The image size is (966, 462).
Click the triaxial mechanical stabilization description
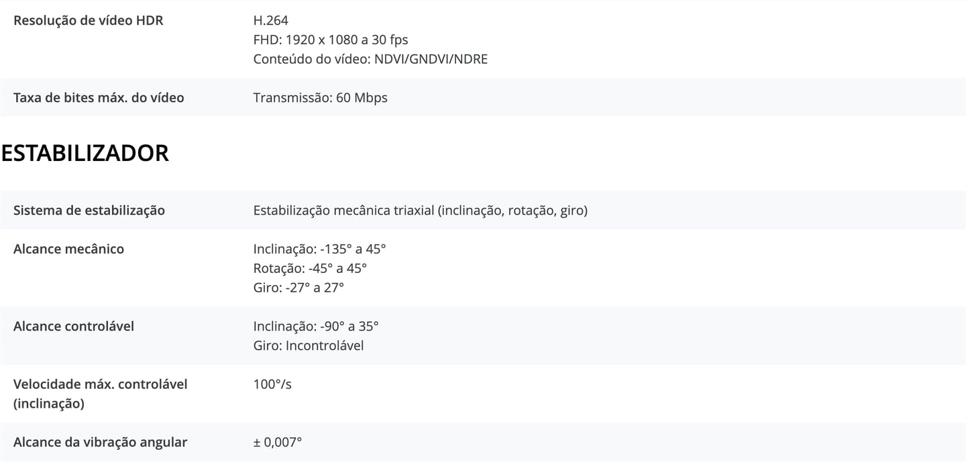pyautogui.click(x=420, y=211)
